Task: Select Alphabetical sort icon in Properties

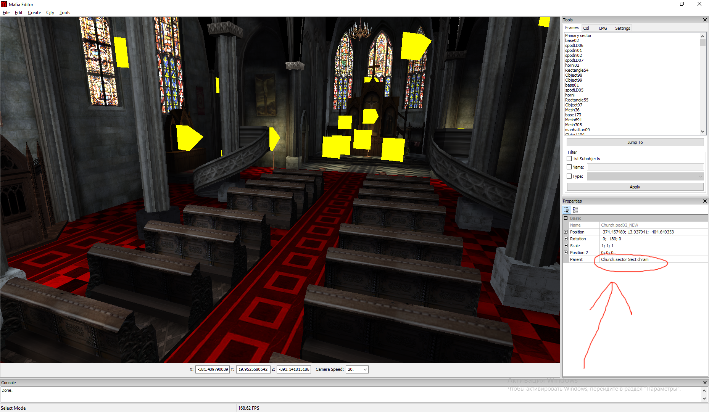Action: [x=575, y=209]
